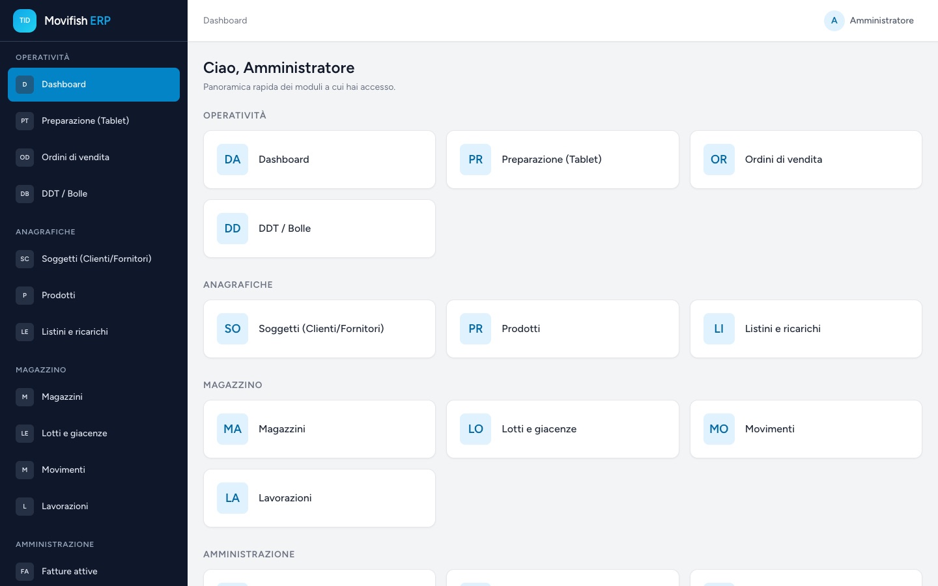Image resolution: width=938 pixels, height=586 pixels.
Task: Open Lavorazioni from the sidebar
Action: 94,507
